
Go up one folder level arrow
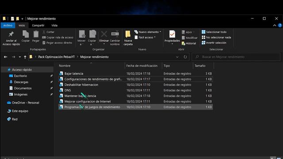(x=25, y=57)
